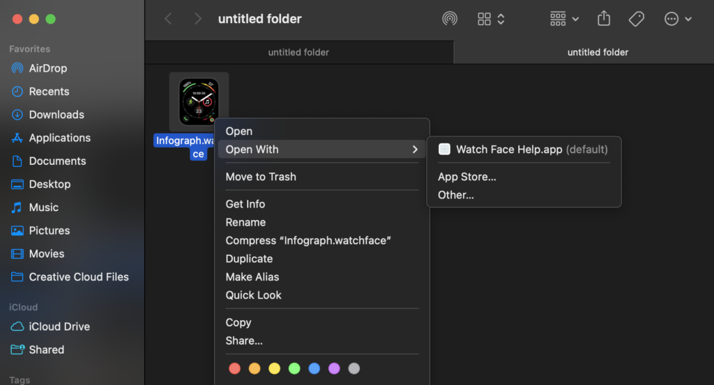Open iCloud Drive in sidebar
This screenshot has width=714, height=385.
coord(59,327)
